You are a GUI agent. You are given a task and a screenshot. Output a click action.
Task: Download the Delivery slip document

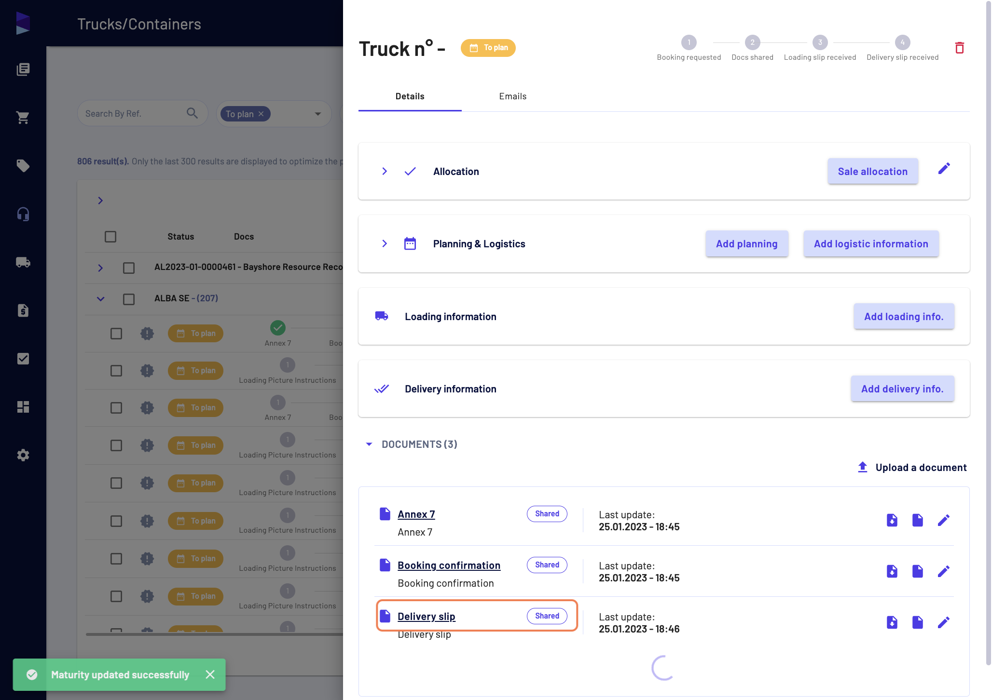click(892, 622)
